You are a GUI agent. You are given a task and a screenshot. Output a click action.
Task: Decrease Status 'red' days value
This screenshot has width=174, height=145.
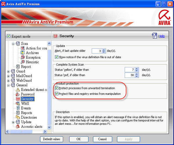137,76
